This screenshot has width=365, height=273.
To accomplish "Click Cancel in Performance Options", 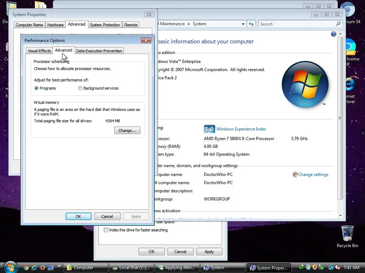I will click(x=107, y=216).
